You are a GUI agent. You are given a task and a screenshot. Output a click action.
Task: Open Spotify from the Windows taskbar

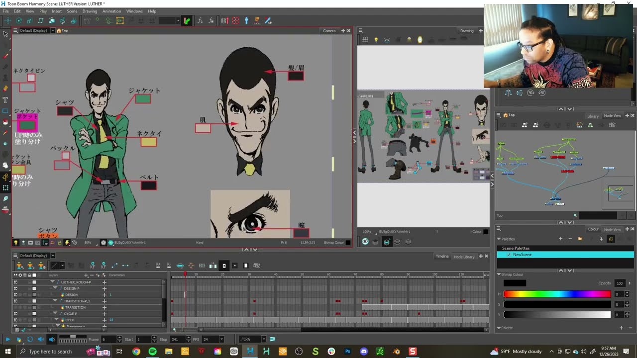(x=152, y=352)
